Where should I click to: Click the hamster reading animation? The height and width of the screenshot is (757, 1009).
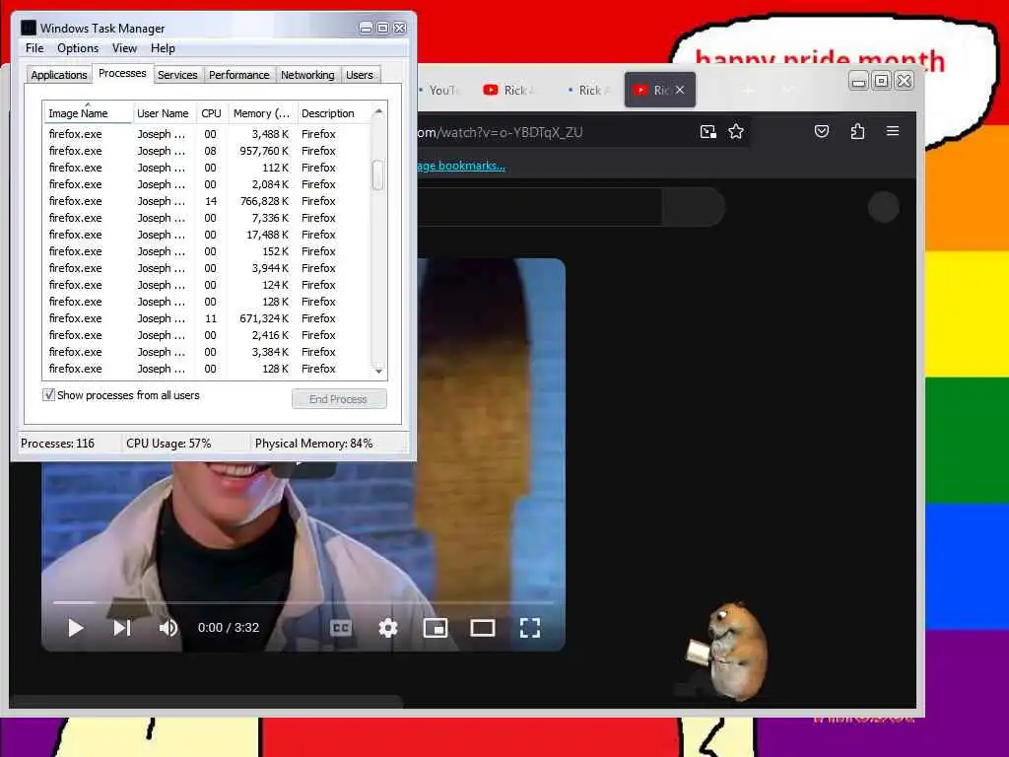[x=728, y=651]
